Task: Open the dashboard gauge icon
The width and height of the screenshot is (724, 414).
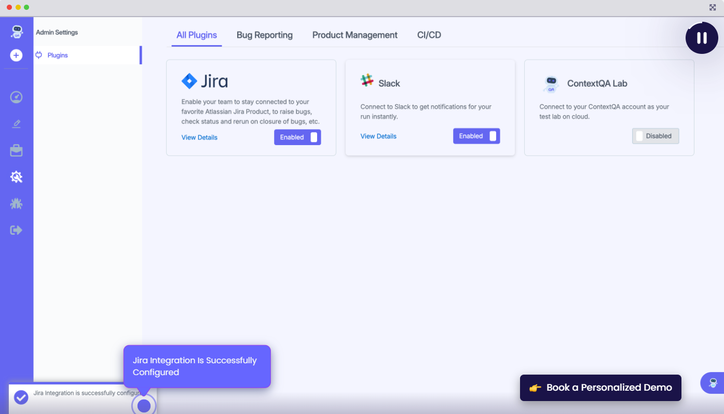Action: [17, 97]
